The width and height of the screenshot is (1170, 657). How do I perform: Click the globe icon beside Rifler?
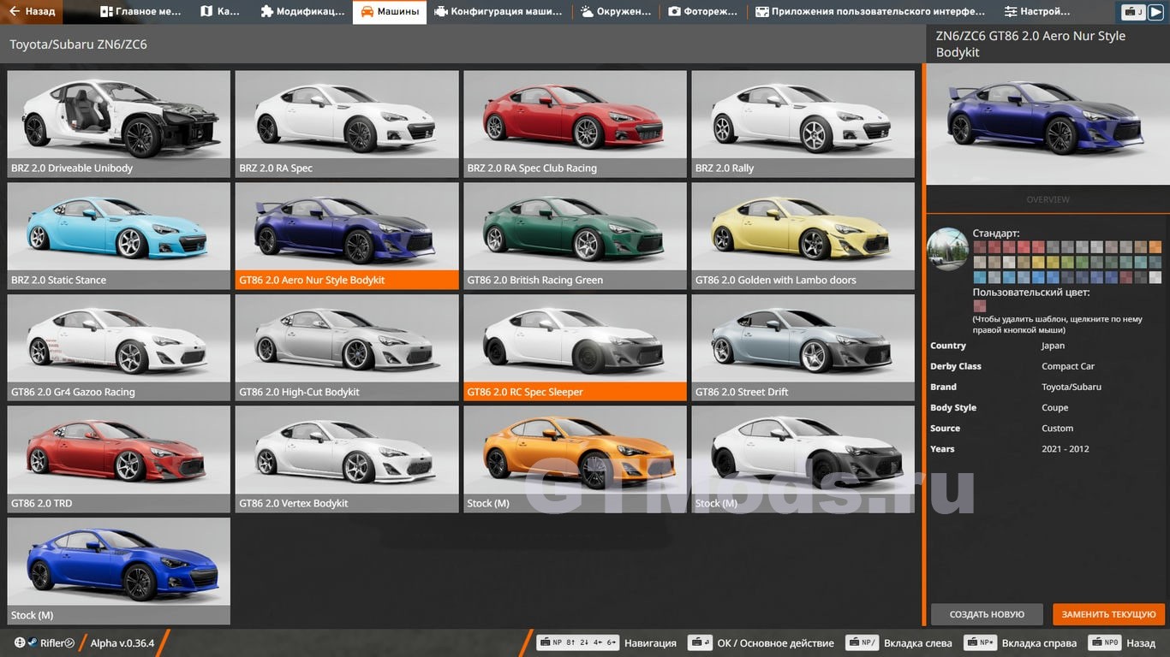(x=20, y=642)
